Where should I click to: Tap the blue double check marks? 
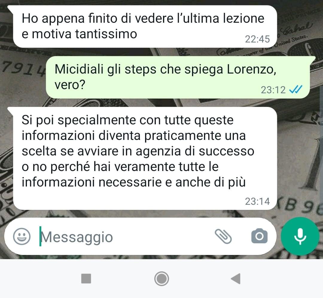point(295,90)
